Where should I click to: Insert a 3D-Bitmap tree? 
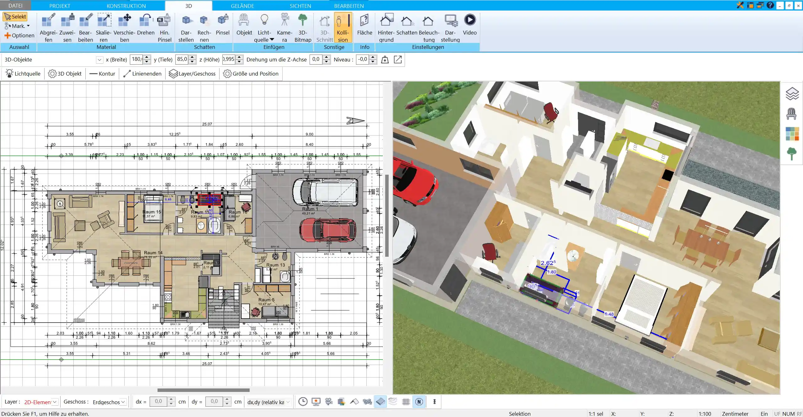click(303, 28)
